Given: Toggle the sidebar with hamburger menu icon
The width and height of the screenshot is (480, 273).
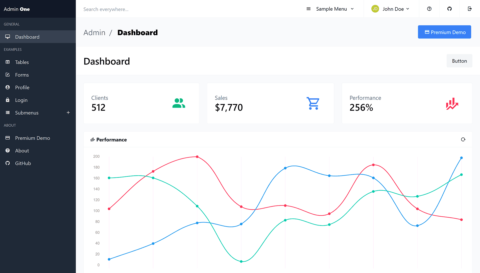Looking at the screenshot, I should coord(308,9).
